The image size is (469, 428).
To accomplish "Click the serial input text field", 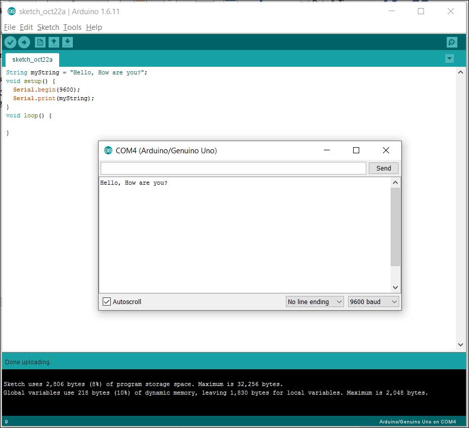I will [x=233, y=168].
